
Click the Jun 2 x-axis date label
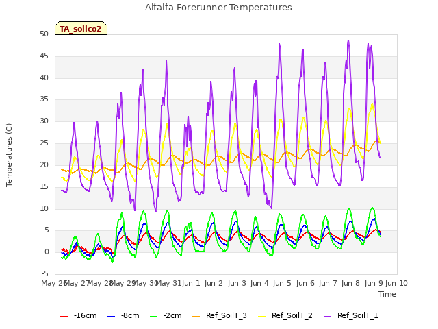coord(214,283)
